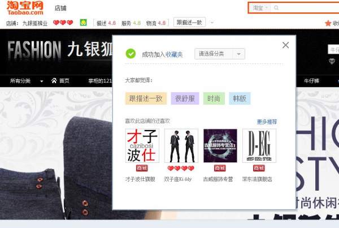Click the 才子波仕旗舰 shop name
Viewport: 339px width, 228px height.
(140, 179)
